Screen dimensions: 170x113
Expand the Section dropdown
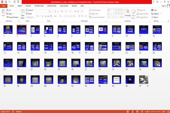pos(30,17)
